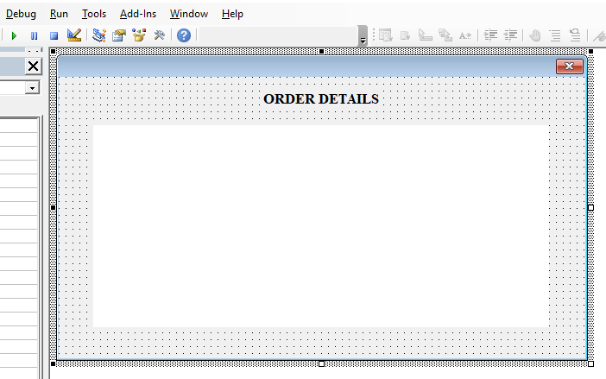Open the Run menu

point(59,14)
